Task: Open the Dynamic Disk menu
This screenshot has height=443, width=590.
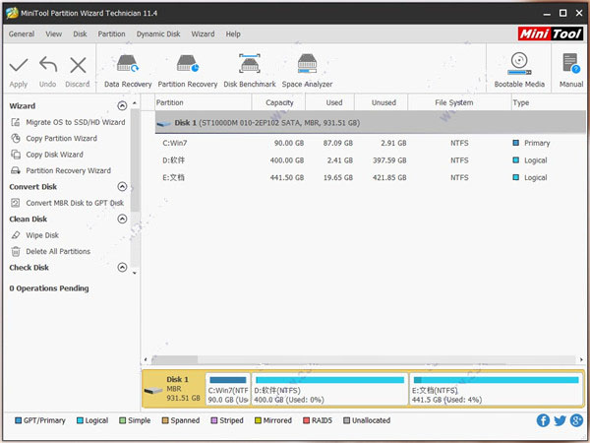Action: (x=158, y=33)
